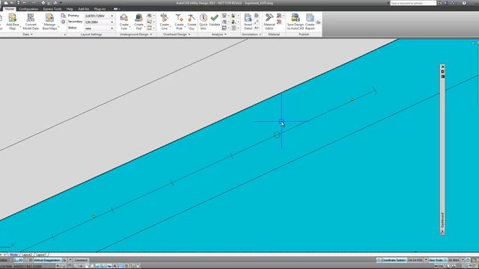Click the help question-mark icon

pos(464,3)
